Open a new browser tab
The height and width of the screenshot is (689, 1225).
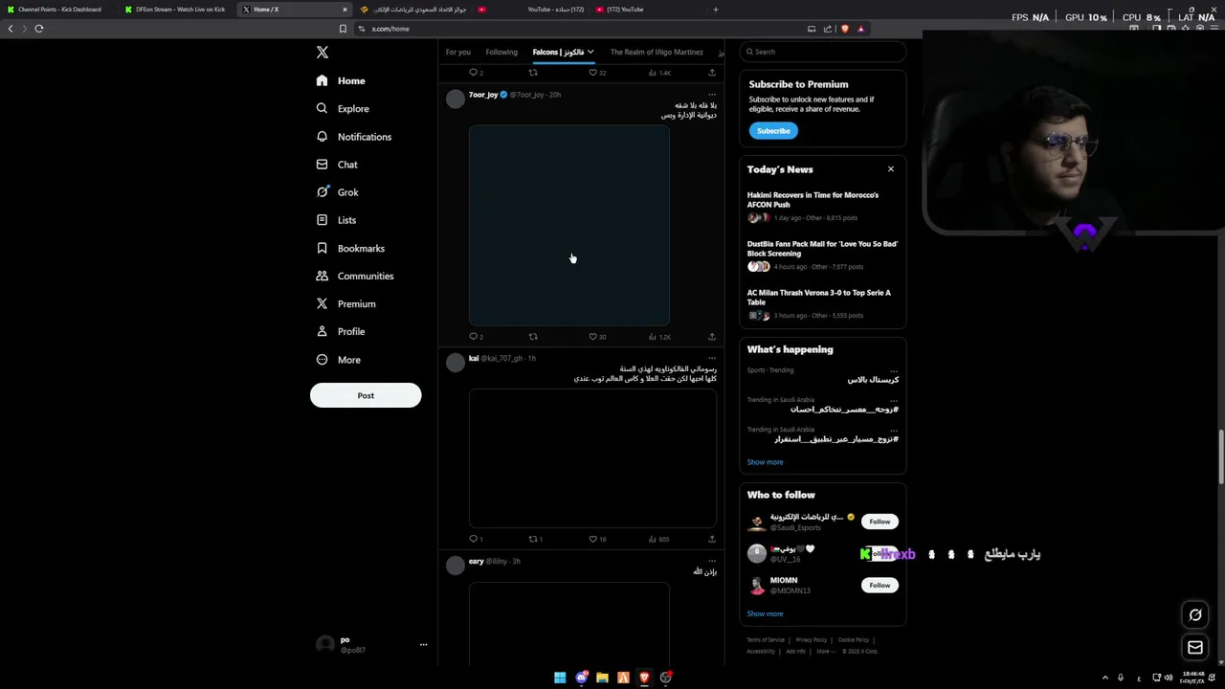[x=715, y=10]
